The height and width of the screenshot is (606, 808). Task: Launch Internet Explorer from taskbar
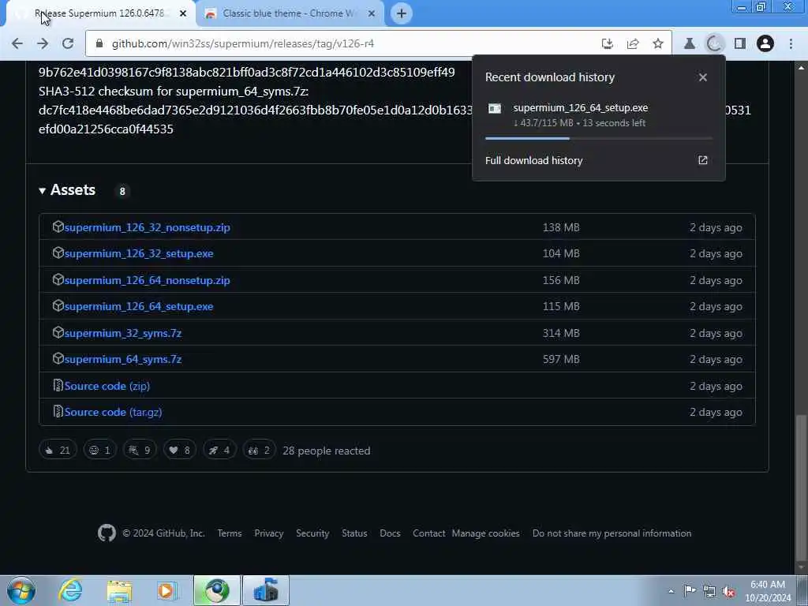coord(70,590)
